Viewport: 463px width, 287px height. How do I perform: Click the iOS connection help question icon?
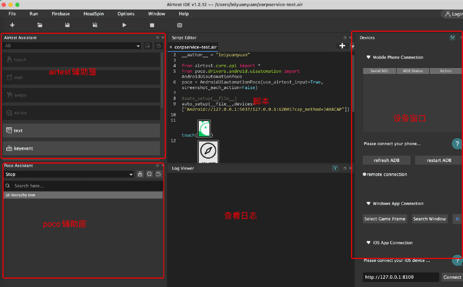[457, 260]
